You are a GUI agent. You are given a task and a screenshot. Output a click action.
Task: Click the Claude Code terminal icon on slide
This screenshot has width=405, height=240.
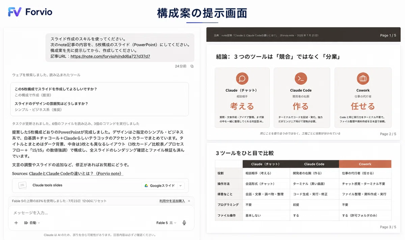(301, 79)
